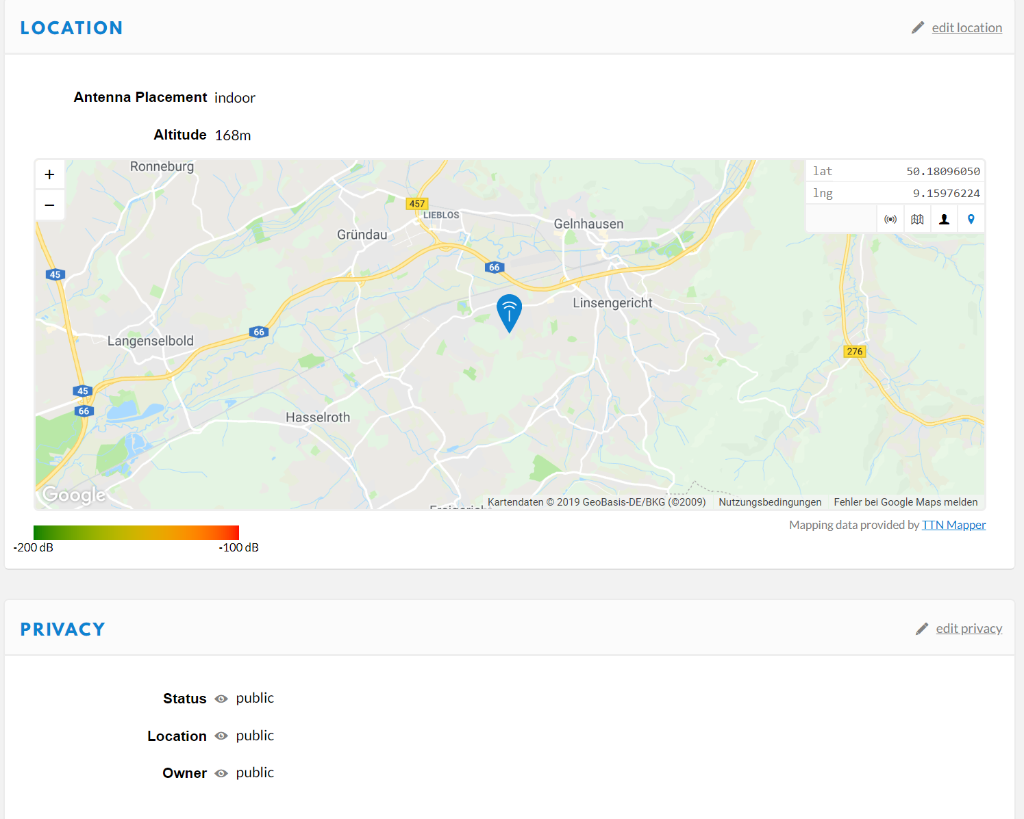The width and height of the screenshot is (1024, 819).
Task: Click the LOCATION section heading
Action: click(71, 28)
